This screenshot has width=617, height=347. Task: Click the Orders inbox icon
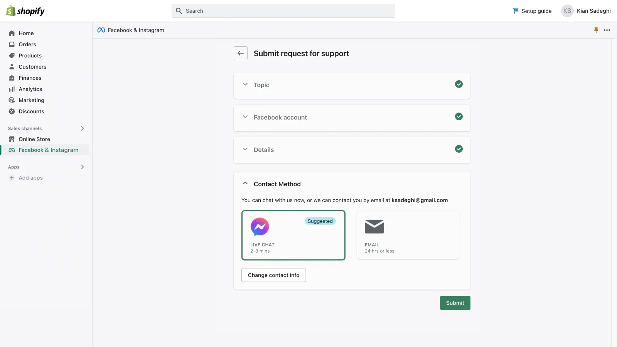12,44
